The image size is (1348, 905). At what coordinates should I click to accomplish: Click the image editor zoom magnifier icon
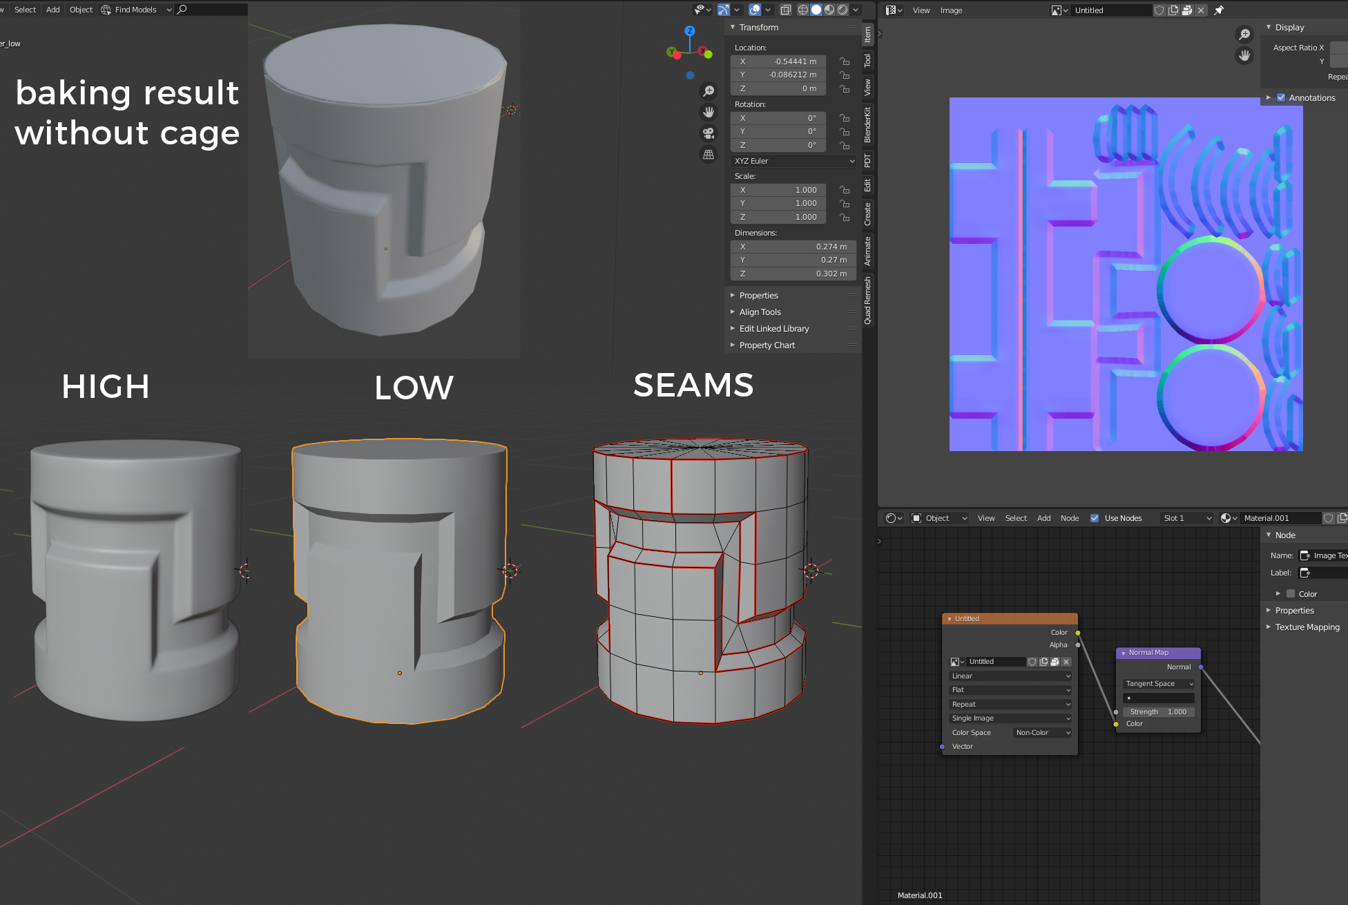[1244, 35]
